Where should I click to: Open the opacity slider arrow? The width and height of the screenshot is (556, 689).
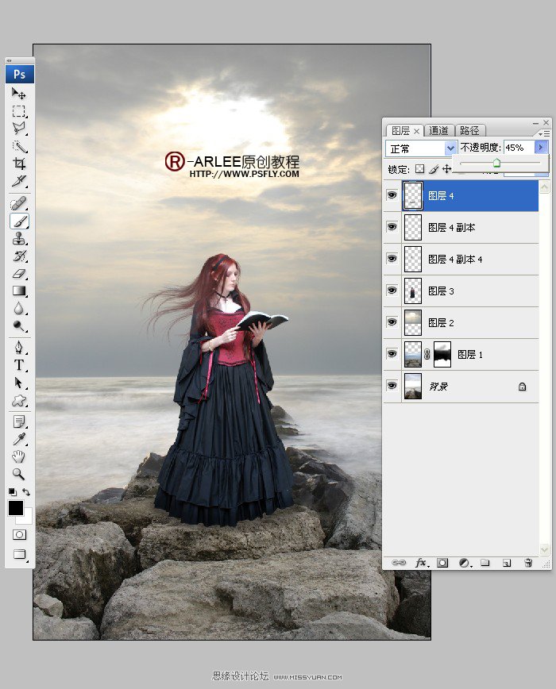coord(541,147)
